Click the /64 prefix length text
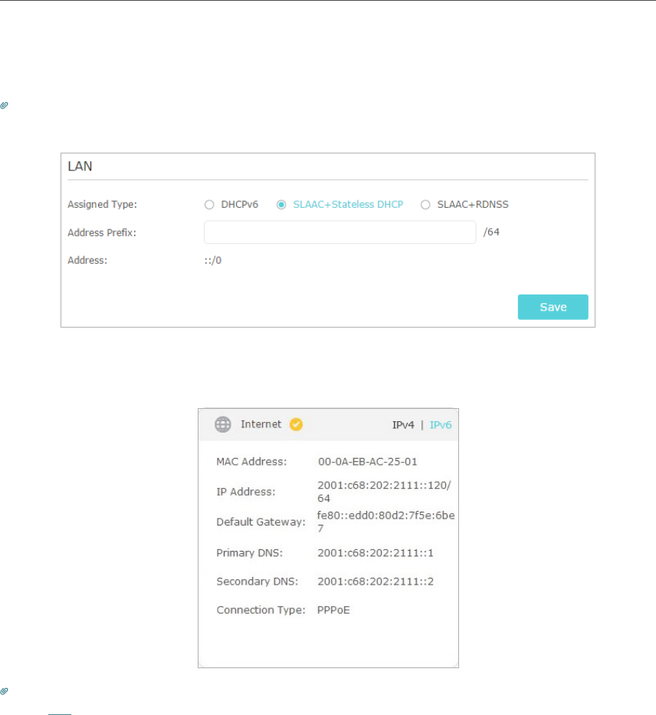Image resolution: width=656 pixels, height=715 pixels. click(x=491, y=232)
